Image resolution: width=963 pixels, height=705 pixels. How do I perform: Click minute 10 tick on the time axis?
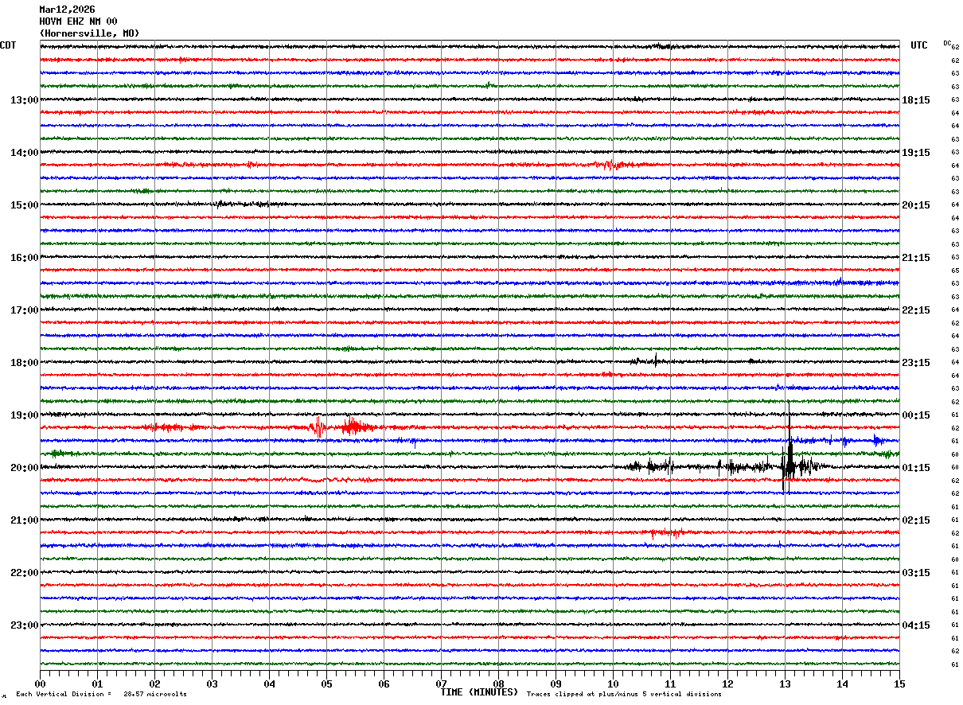613,684
